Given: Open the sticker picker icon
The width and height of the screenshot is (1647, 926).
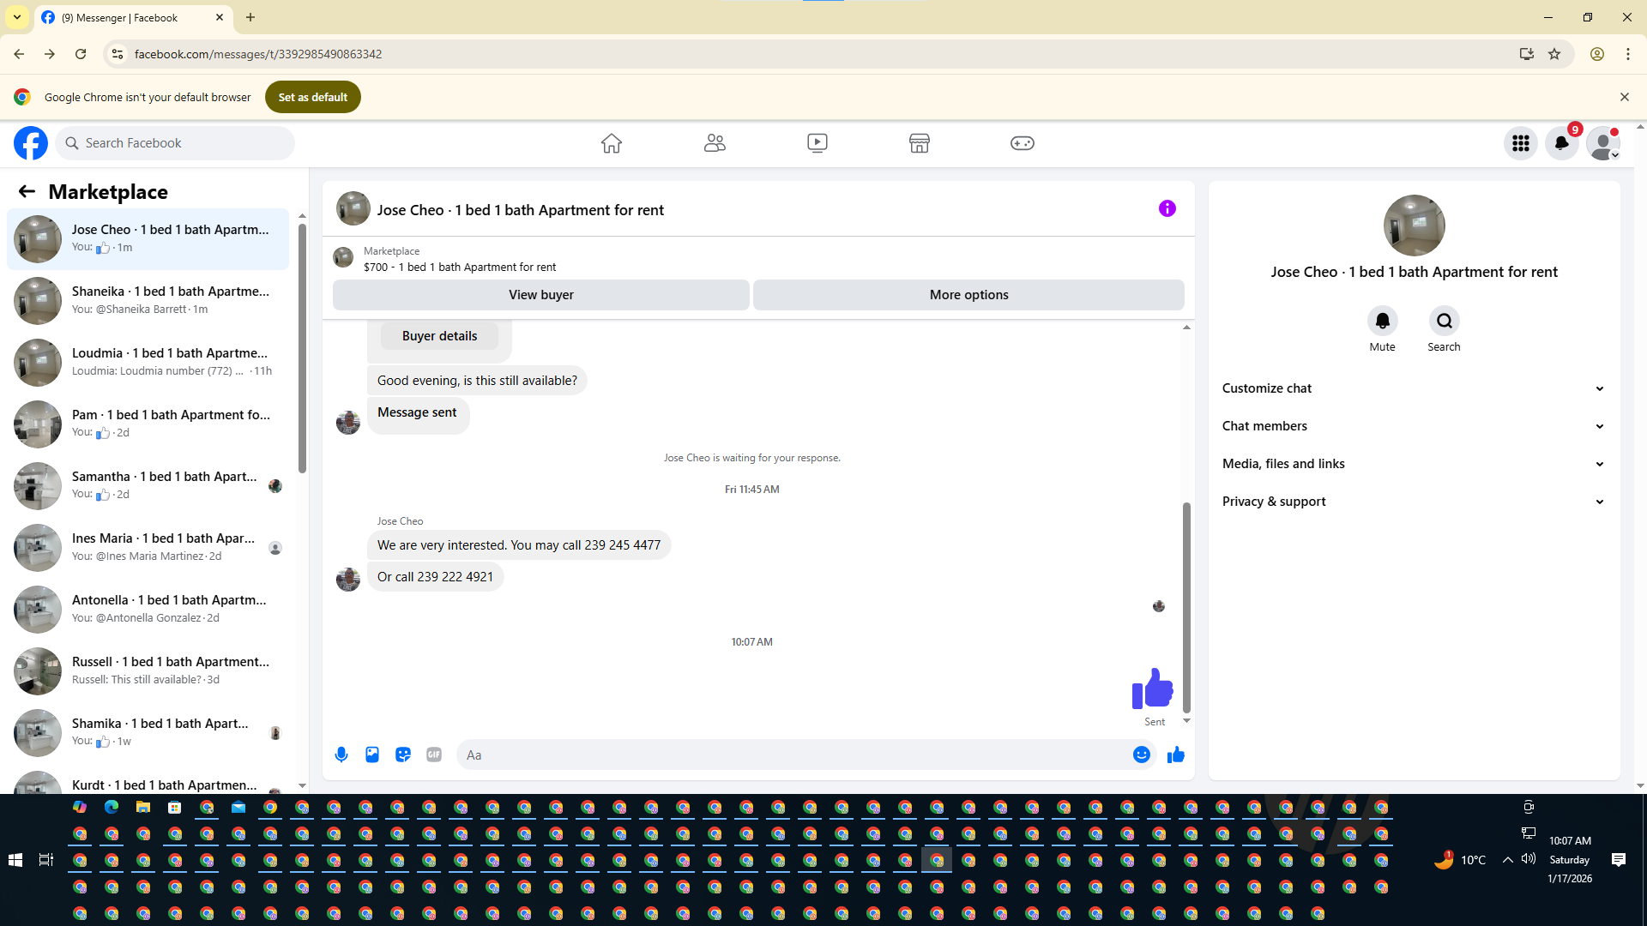Looking at the screenshot, I should tap(403, 755).
